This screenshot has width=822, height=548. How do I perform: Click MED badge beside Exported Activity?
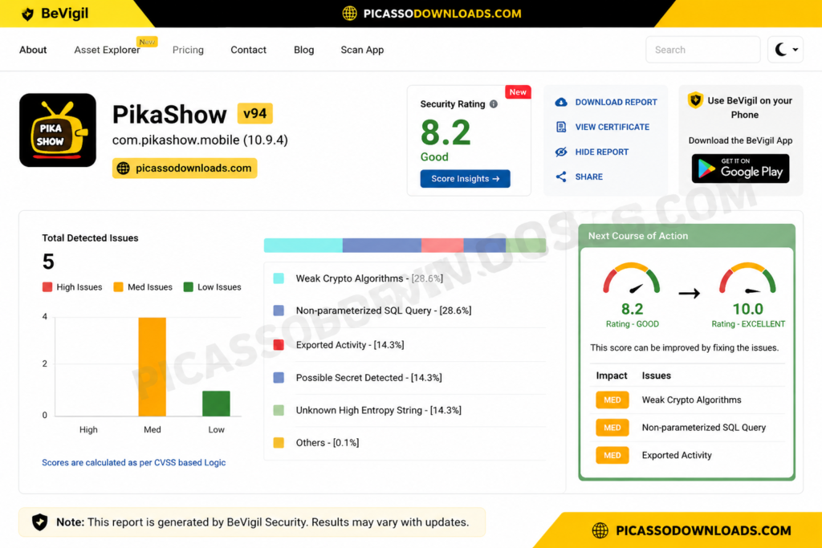(612, 455)
